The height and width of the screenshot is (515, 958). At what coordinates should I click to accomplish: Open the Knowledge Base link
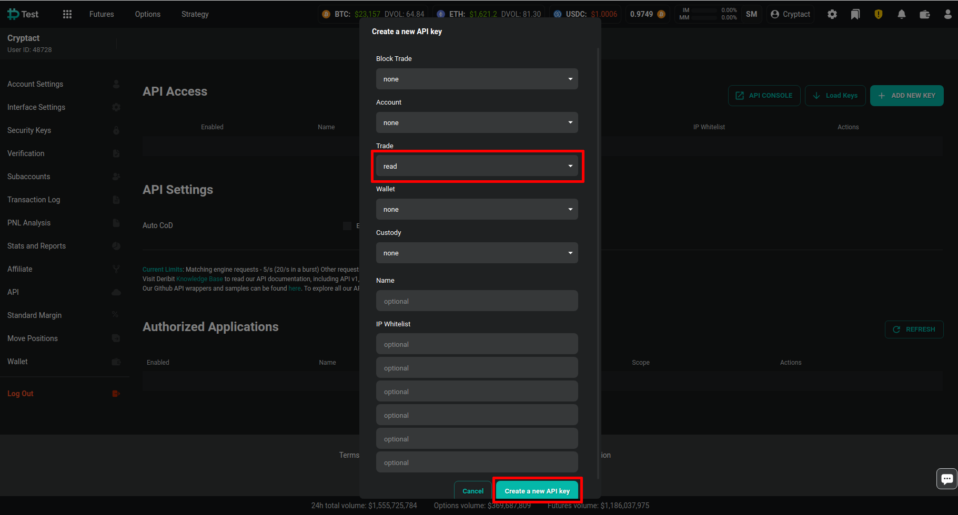click(x=199, y=279)
